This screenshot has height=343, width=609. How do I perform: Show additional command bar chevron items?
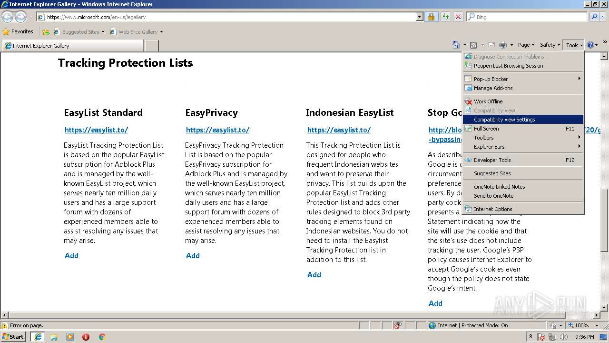[x=605, y=43]
